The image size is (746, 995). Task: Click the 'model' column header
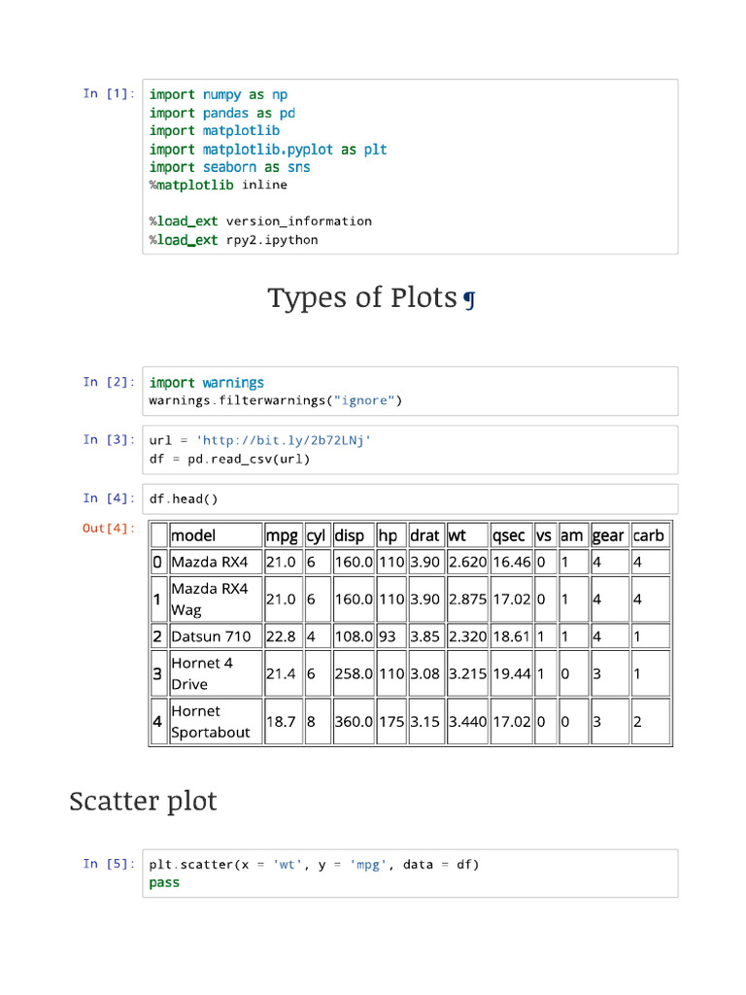(x=193, y=535)
